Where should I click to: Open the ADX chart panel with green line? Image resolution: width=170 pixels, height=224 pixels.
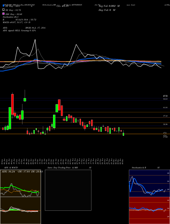click(x=20, y=183)
